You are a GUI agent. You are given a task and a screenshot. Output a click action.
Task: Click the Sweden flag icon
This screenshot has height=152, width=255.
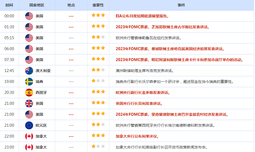tap(29, 82)
